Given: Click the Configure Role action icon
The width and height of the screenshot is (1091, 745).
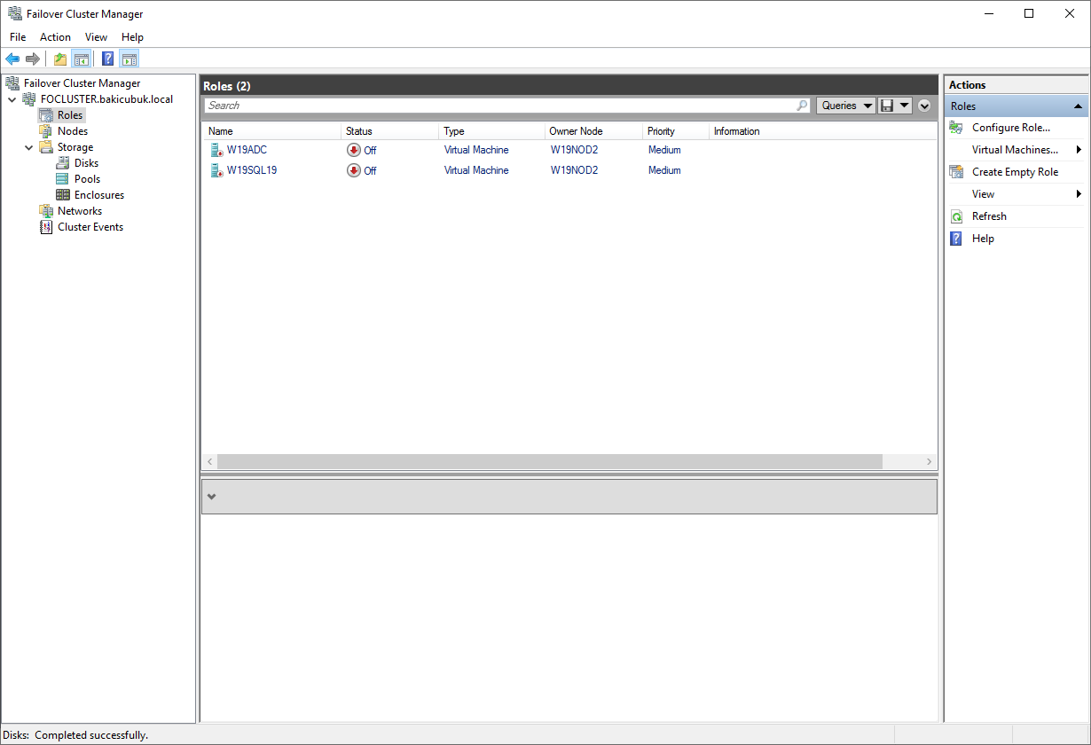Looking at the screenshot, I should point(956,128).
